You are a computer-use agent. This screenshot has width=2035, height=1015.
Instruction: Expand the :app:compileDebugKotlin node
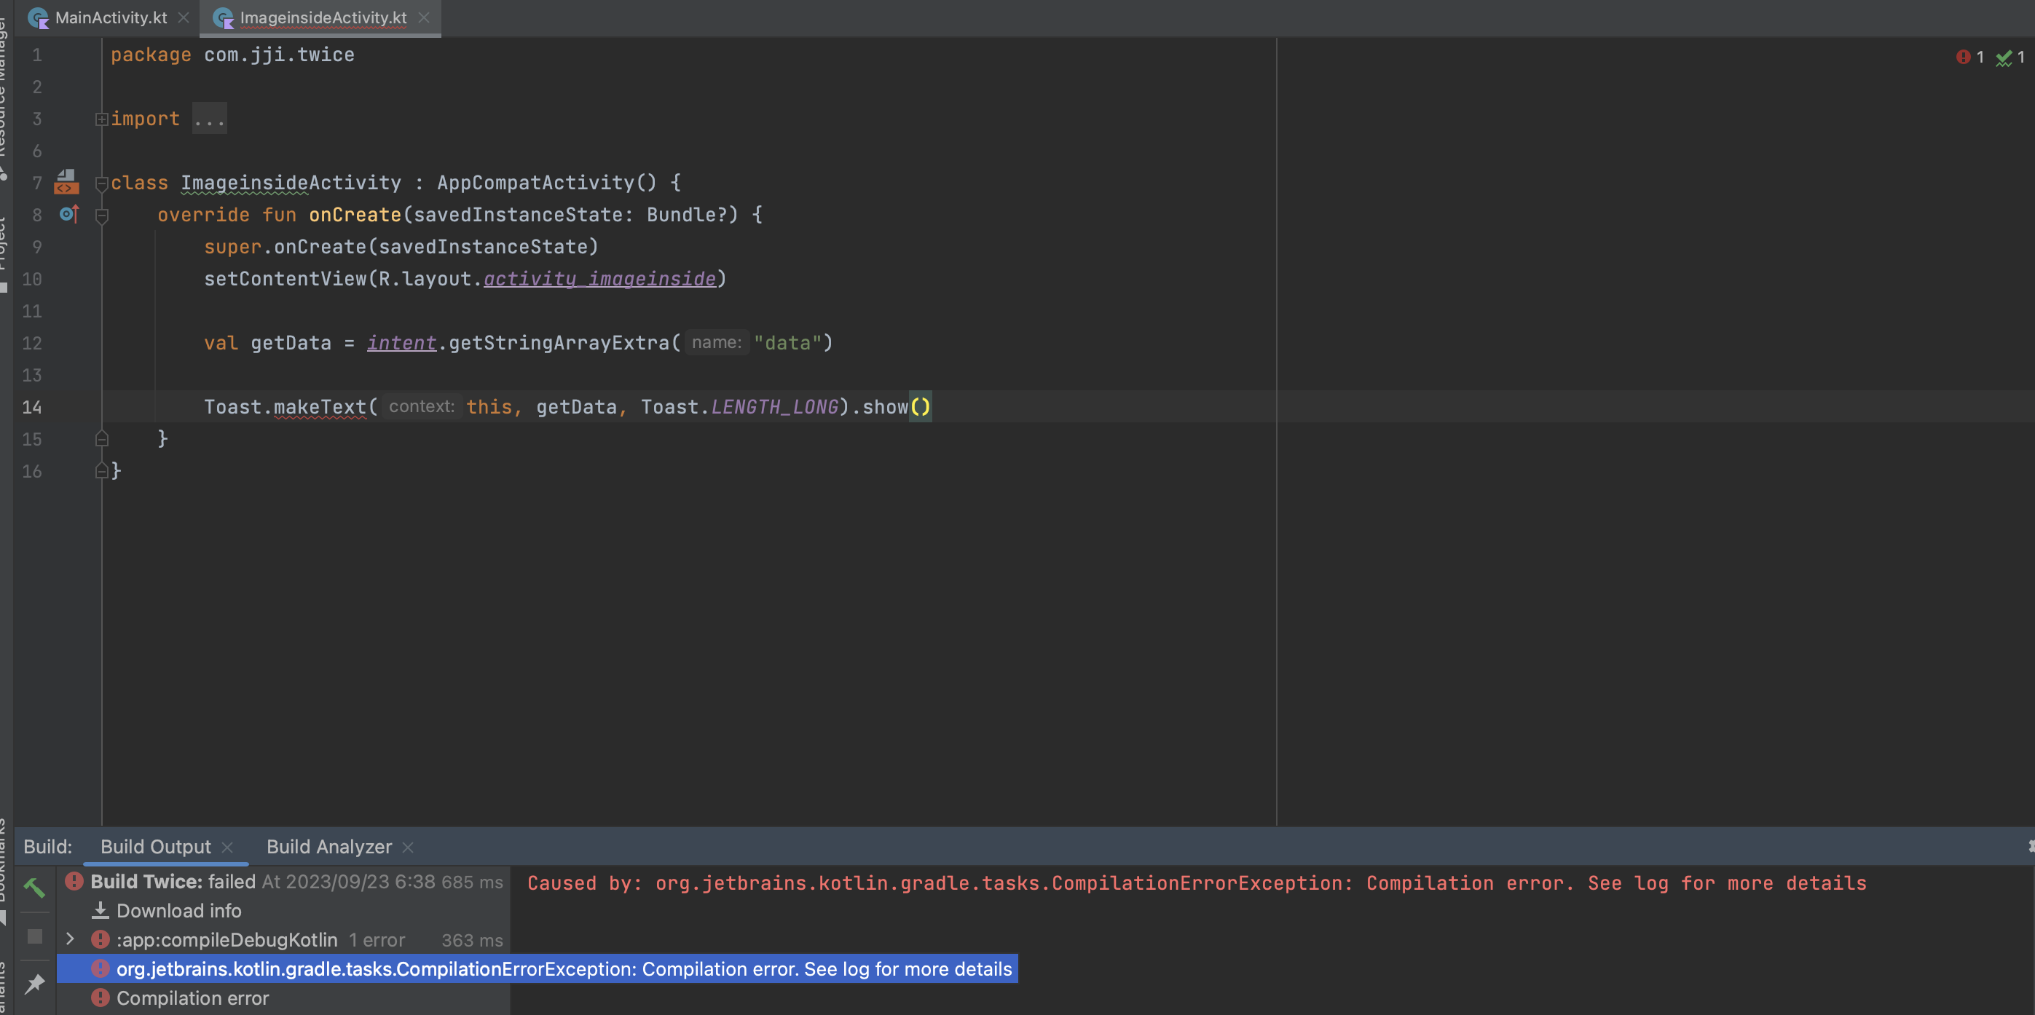[71, 939]
